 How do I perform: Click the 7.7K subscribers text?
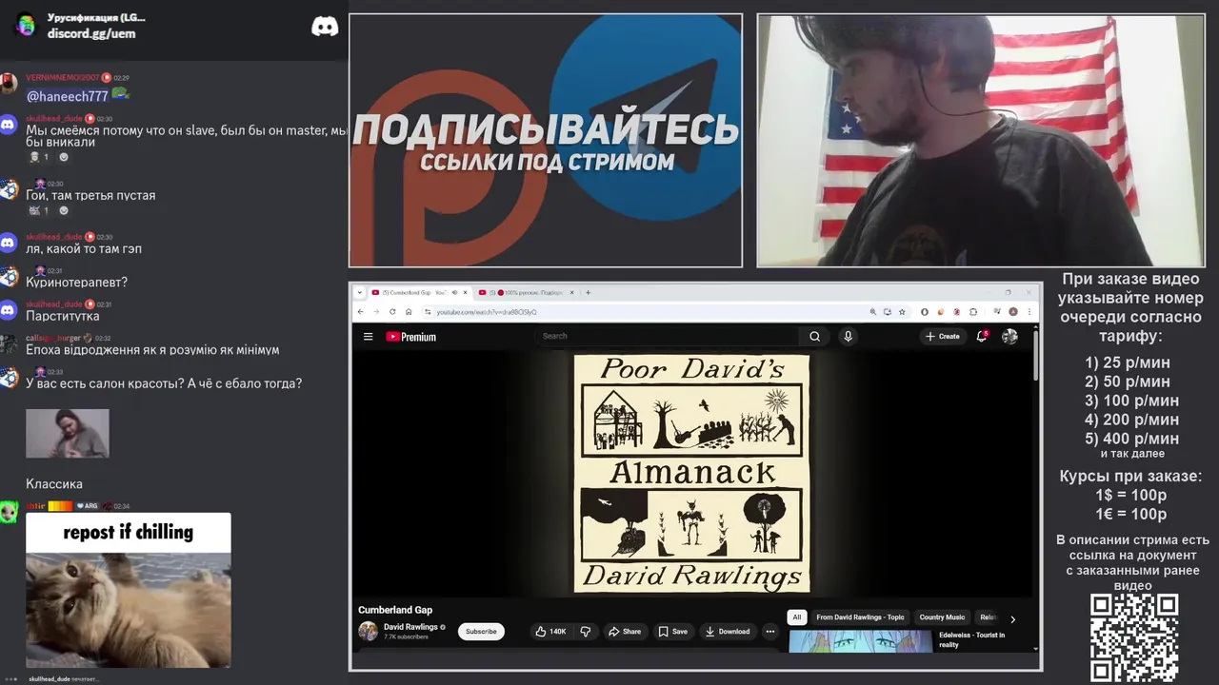point(406,636)
